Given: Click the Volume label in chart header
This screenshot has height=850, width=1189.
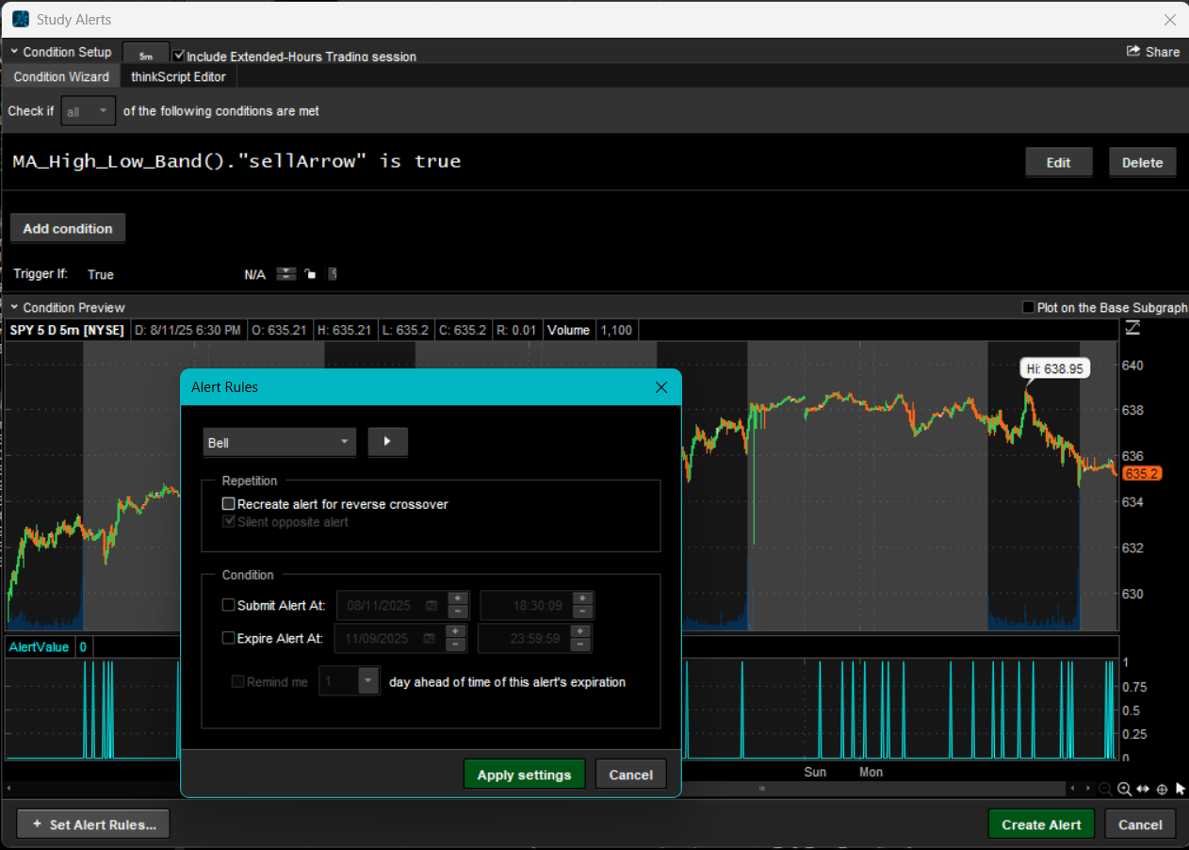Looking at the screenshot, I should [x=569, y=330].
